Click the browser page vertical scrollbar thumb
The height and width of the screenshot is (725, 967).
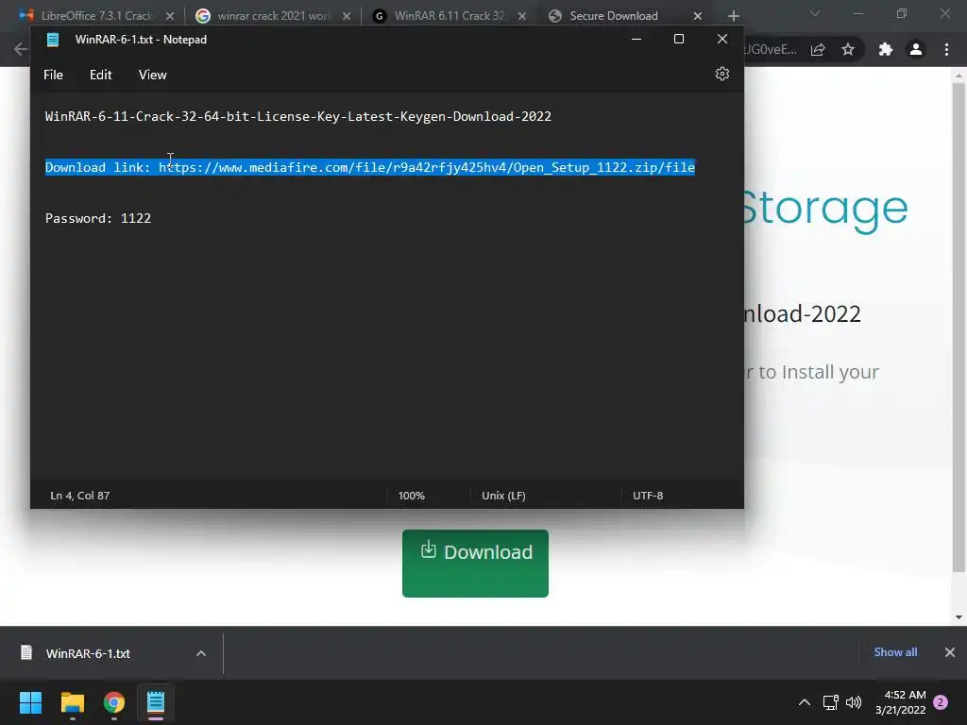tap(959, 328)
